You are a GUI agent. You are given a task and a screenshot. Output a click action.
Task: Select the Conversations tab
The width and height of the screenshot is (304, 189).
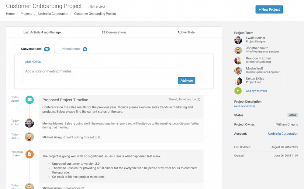point(32,49)
